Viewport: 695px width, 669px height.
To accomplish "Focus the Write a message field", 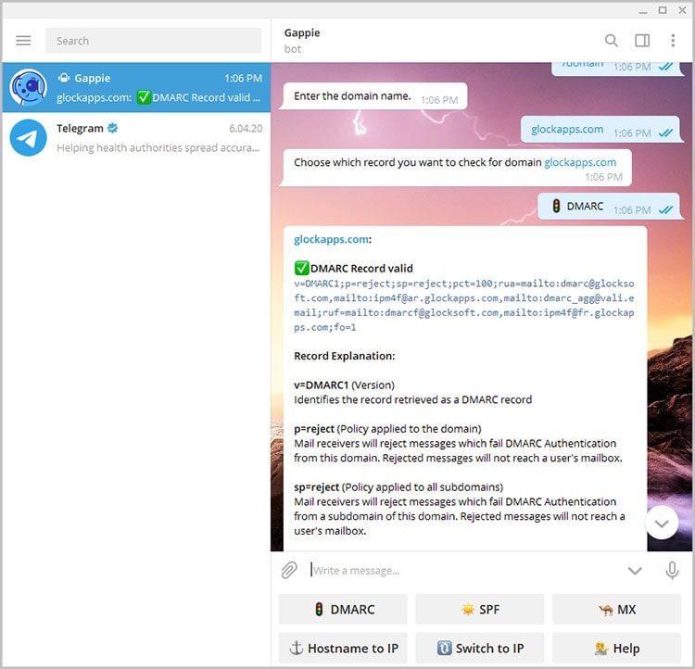I will 463,570.
